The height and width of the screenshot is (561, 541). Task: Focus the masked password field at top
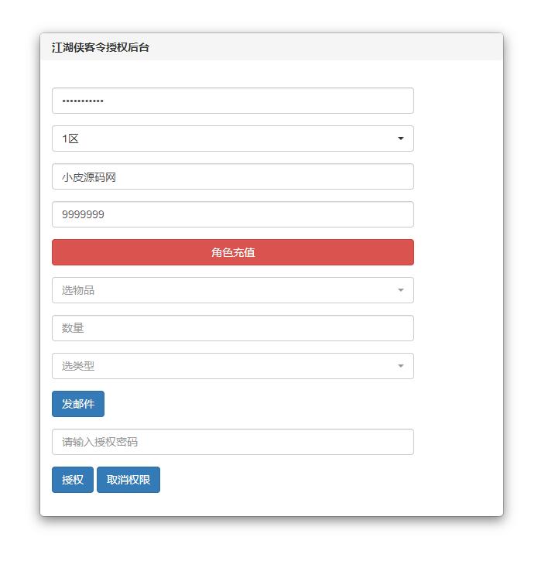point(232,101)
